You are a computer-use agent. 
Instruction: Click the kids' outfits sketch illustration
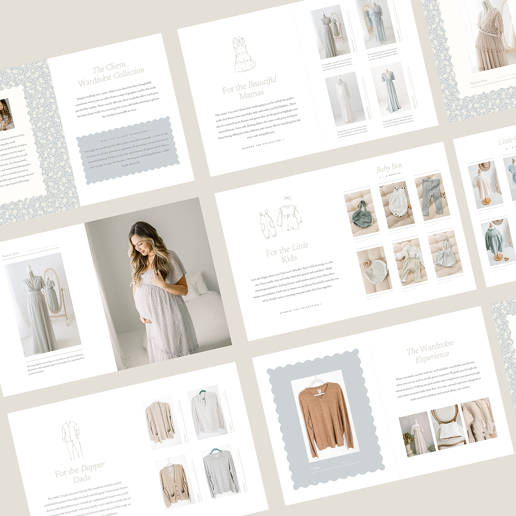[x=281, y=218]
